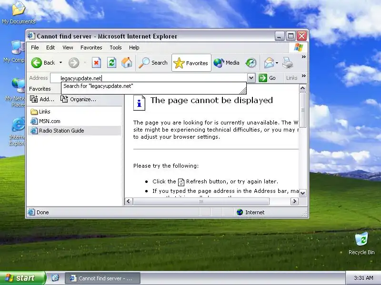Click the 3:31 AM clock

tap(363, 278)
